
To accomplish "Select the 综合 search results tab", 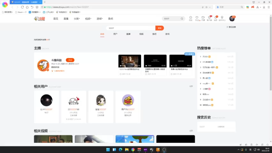I will (102, 34).
